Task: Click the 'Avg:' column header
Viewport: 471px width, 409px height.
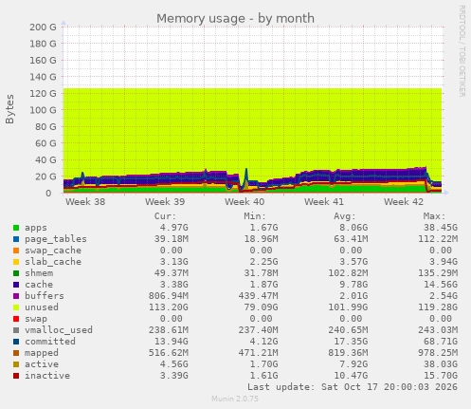Action: point(345,216)
